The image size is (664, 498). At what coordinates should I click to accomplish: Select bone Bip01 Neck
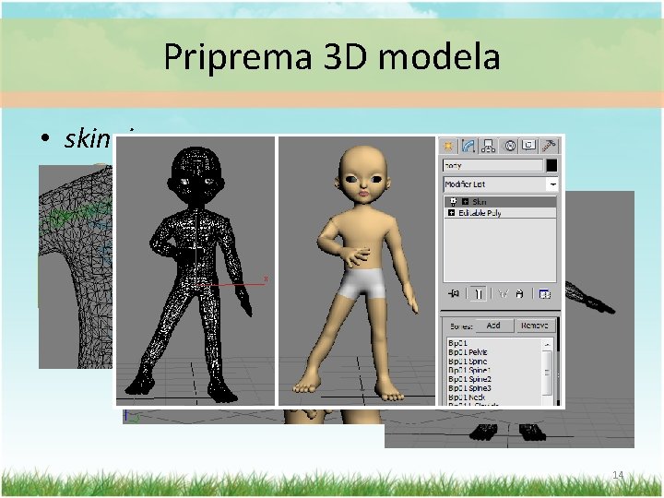[x=494, y=397]
